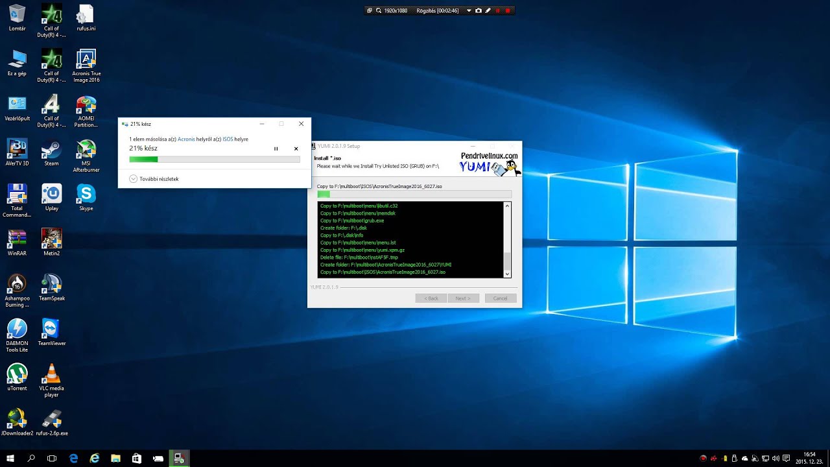This screenshot has height=467, width=830.
Task: Click the YUMI install progress bar
Action: (x=414, y=194)
